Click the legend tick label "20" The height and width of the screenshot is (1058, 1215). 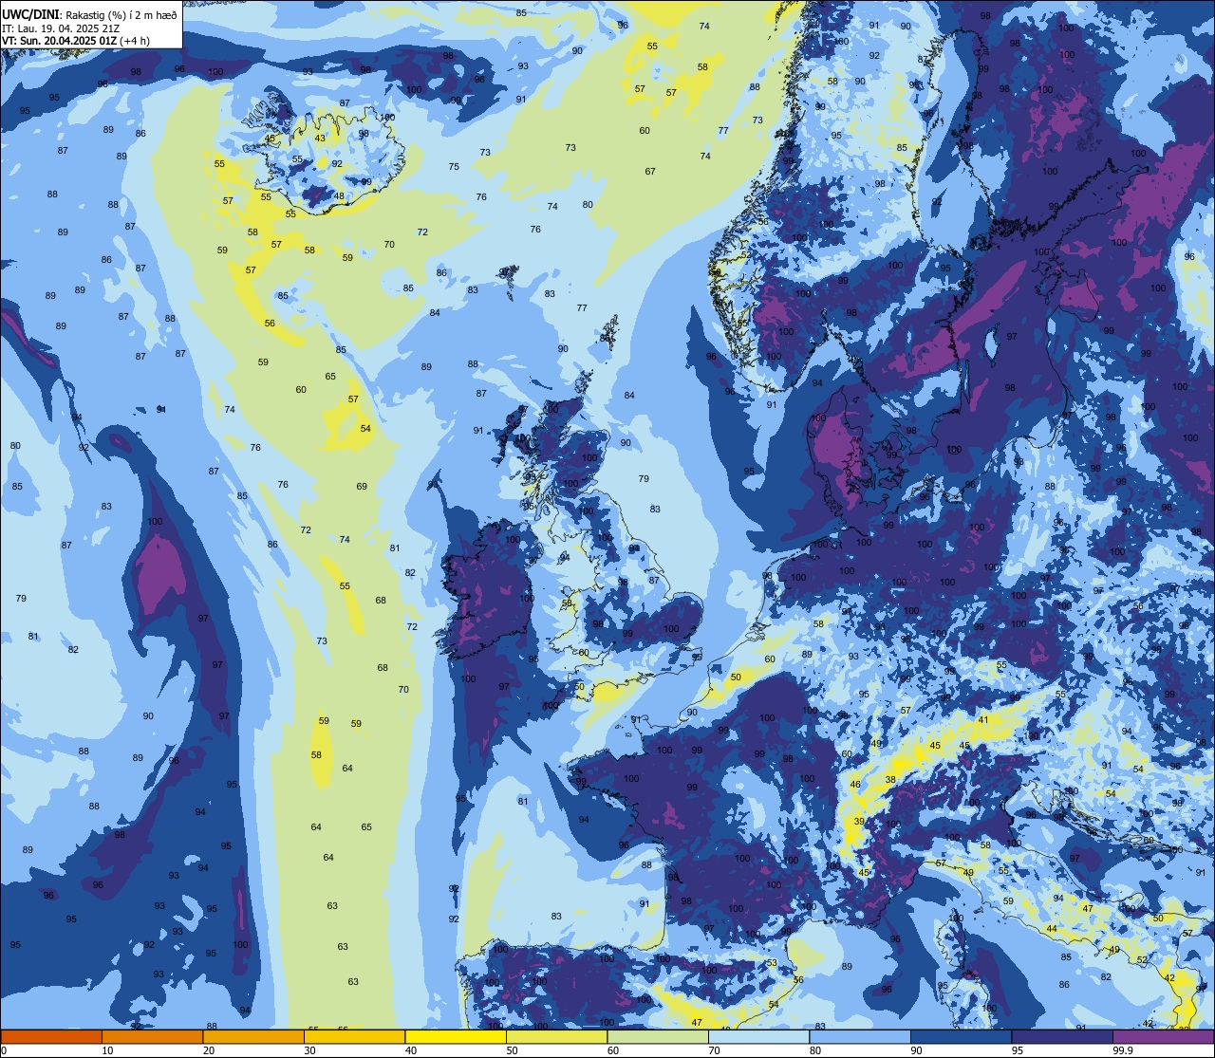(x=209, y=1050)
